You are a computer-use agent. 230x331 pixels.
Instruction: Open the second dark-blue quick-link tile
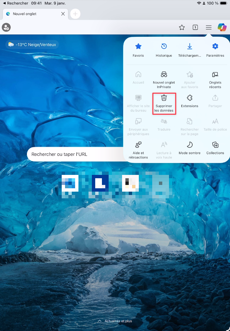(100, 183)
